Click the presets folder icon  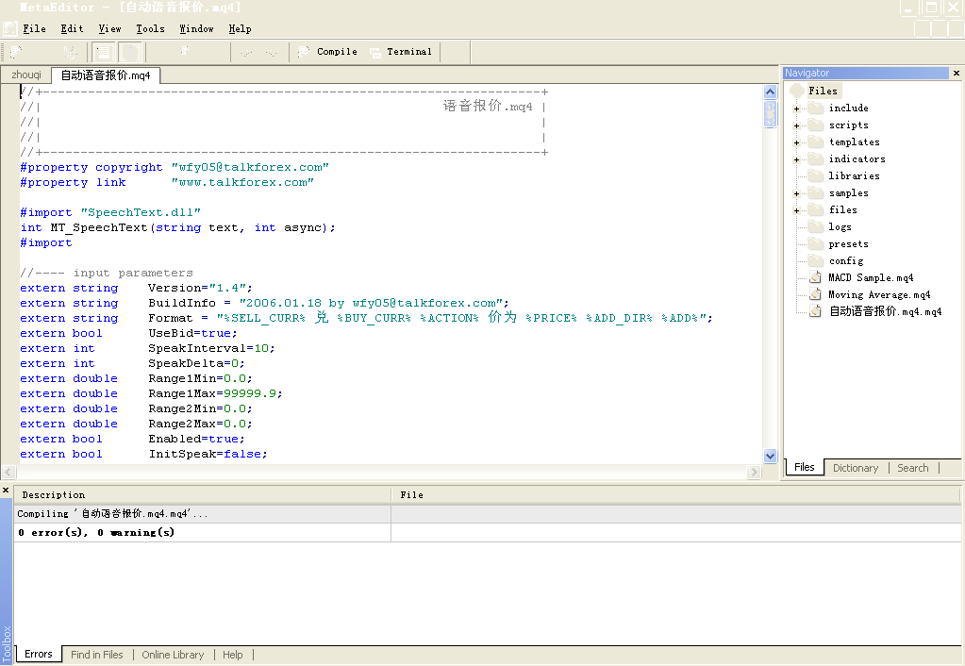coord(816,243)
